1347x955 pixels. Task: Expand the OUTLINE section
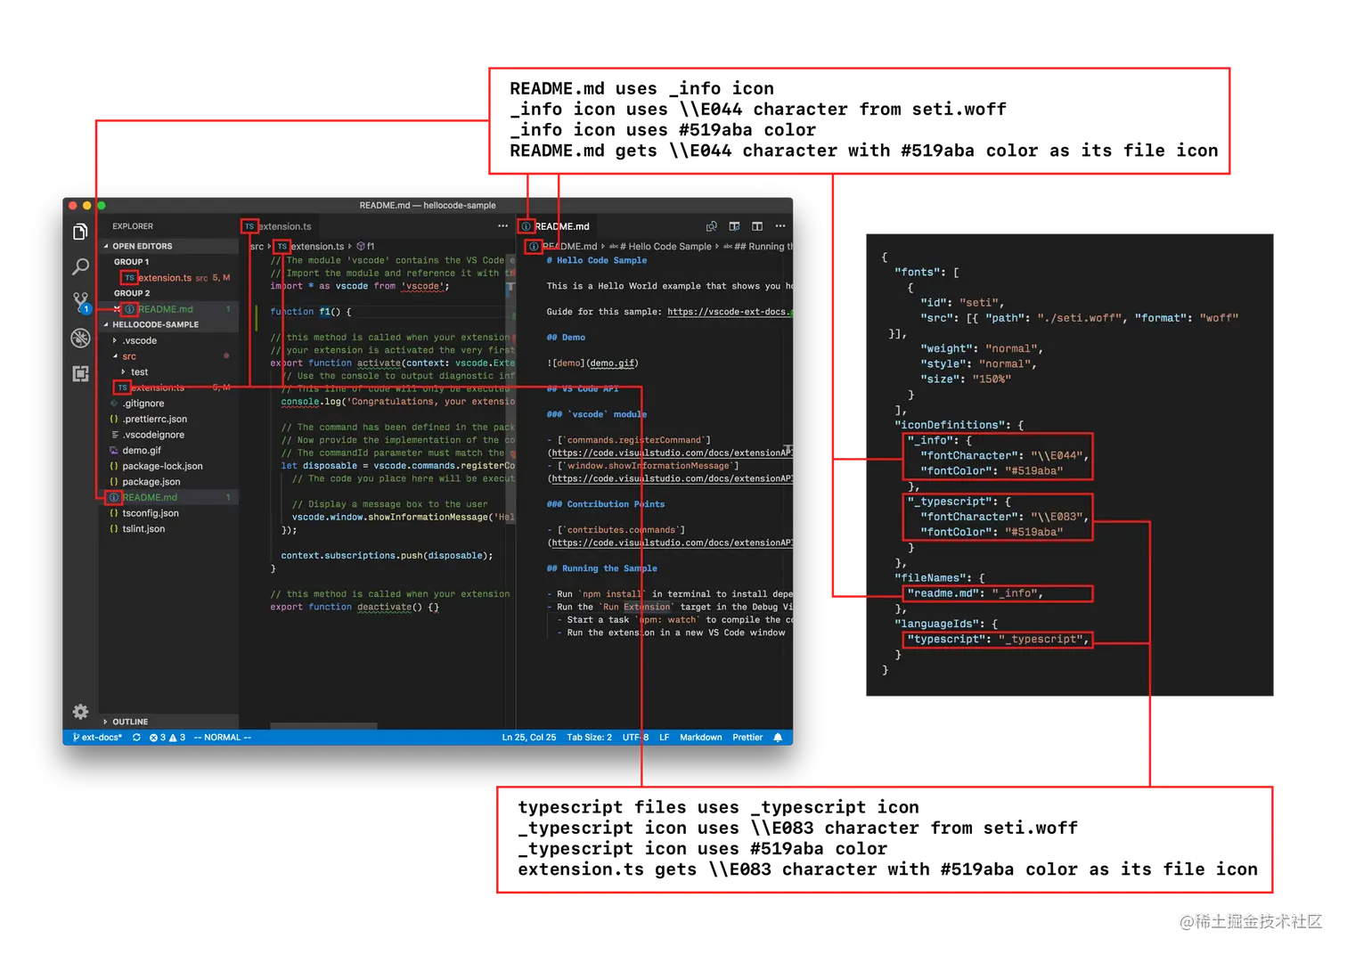169,722
